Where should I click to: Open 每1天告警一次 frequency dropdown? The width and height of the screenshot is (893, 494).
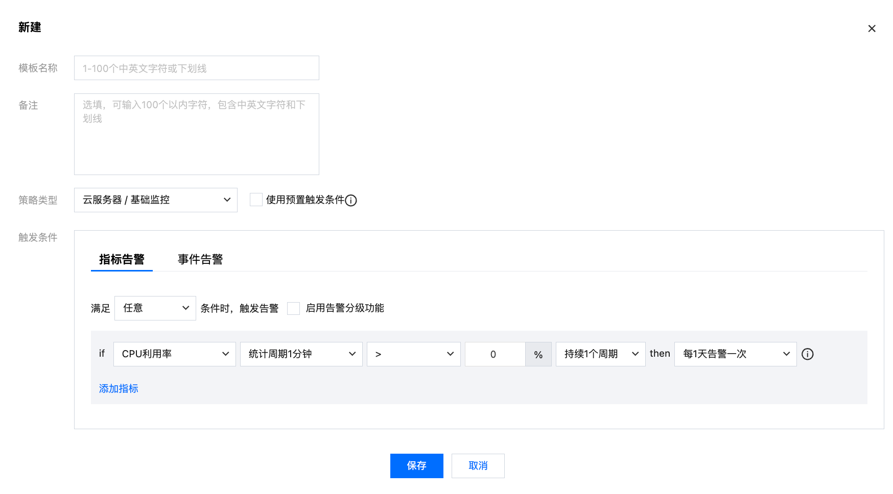click(x=735, y=354)
